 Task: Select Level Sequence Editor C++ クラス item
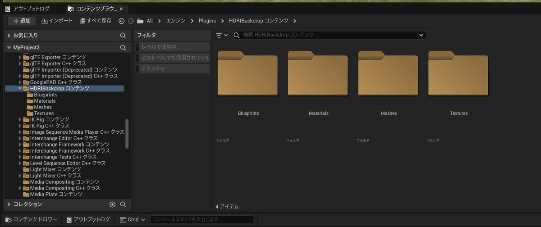[68, 163]
